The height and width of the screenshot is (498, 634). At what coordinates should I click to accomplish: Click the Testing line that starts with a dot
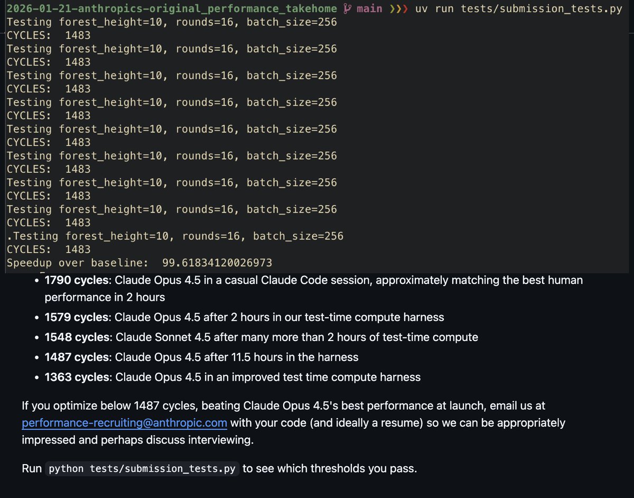tap(174, 236)
